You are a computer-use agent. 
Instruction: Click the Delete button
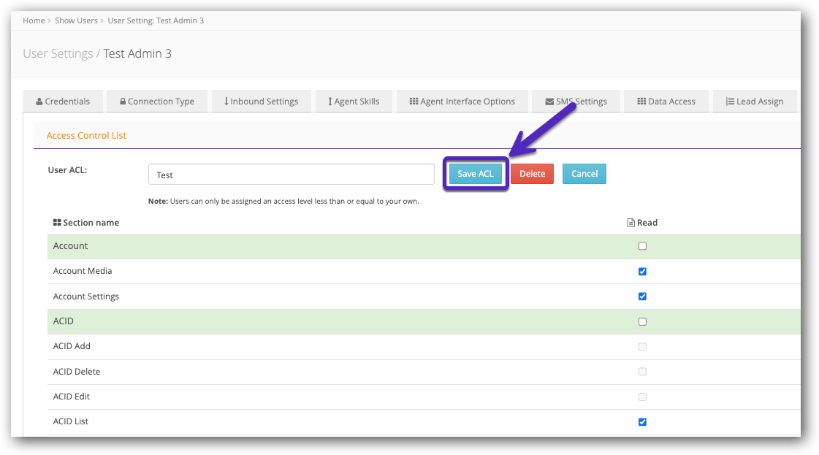click(532, 173)
